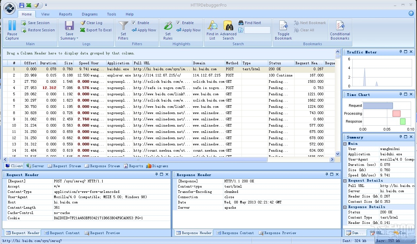Viewport: 417px width, 244px height.
Task: Toggle the Filters Enable checkbox
Action: coord(134,23)
